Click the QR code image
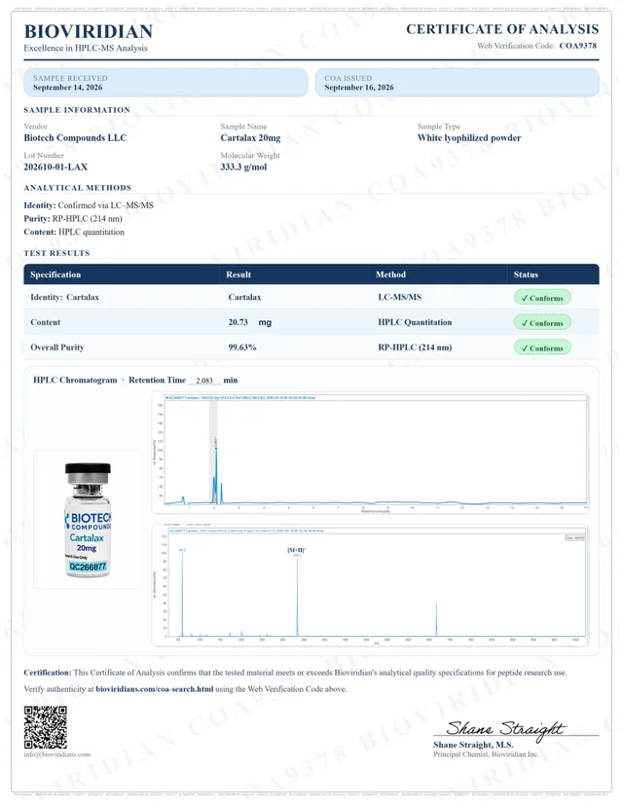623x806 pixels. point(45,727)
